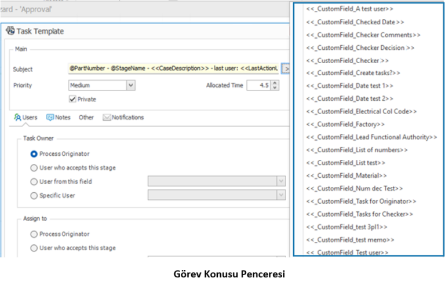445x282 pixels.
Task: Increase Allocated Time with stepper arrows
Action: (x=275, y=83)
